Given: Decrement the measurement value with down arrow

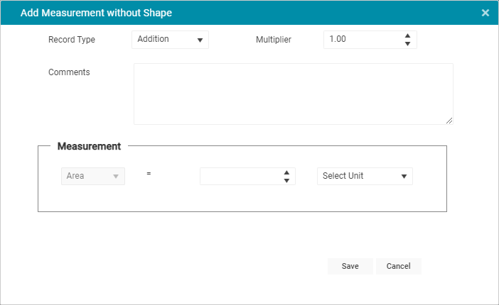Looking at the screenshot, I should pos(286,180).
